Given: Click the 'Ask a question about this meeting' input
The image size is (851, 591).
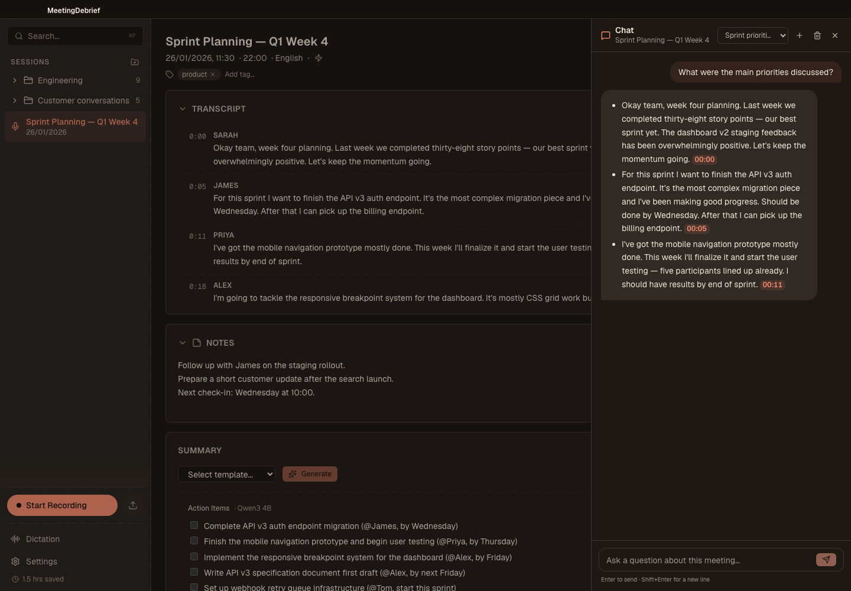Looking at the screenshot, I should (707, 560).
